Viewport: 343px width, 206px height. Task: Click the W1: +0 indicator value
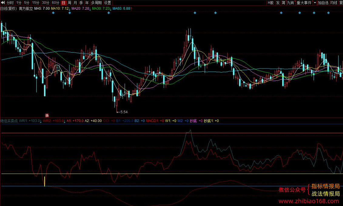tap(171, 121)
